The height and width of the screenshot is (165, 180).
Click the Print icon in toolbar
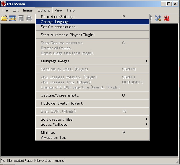(x=29, y=18)
